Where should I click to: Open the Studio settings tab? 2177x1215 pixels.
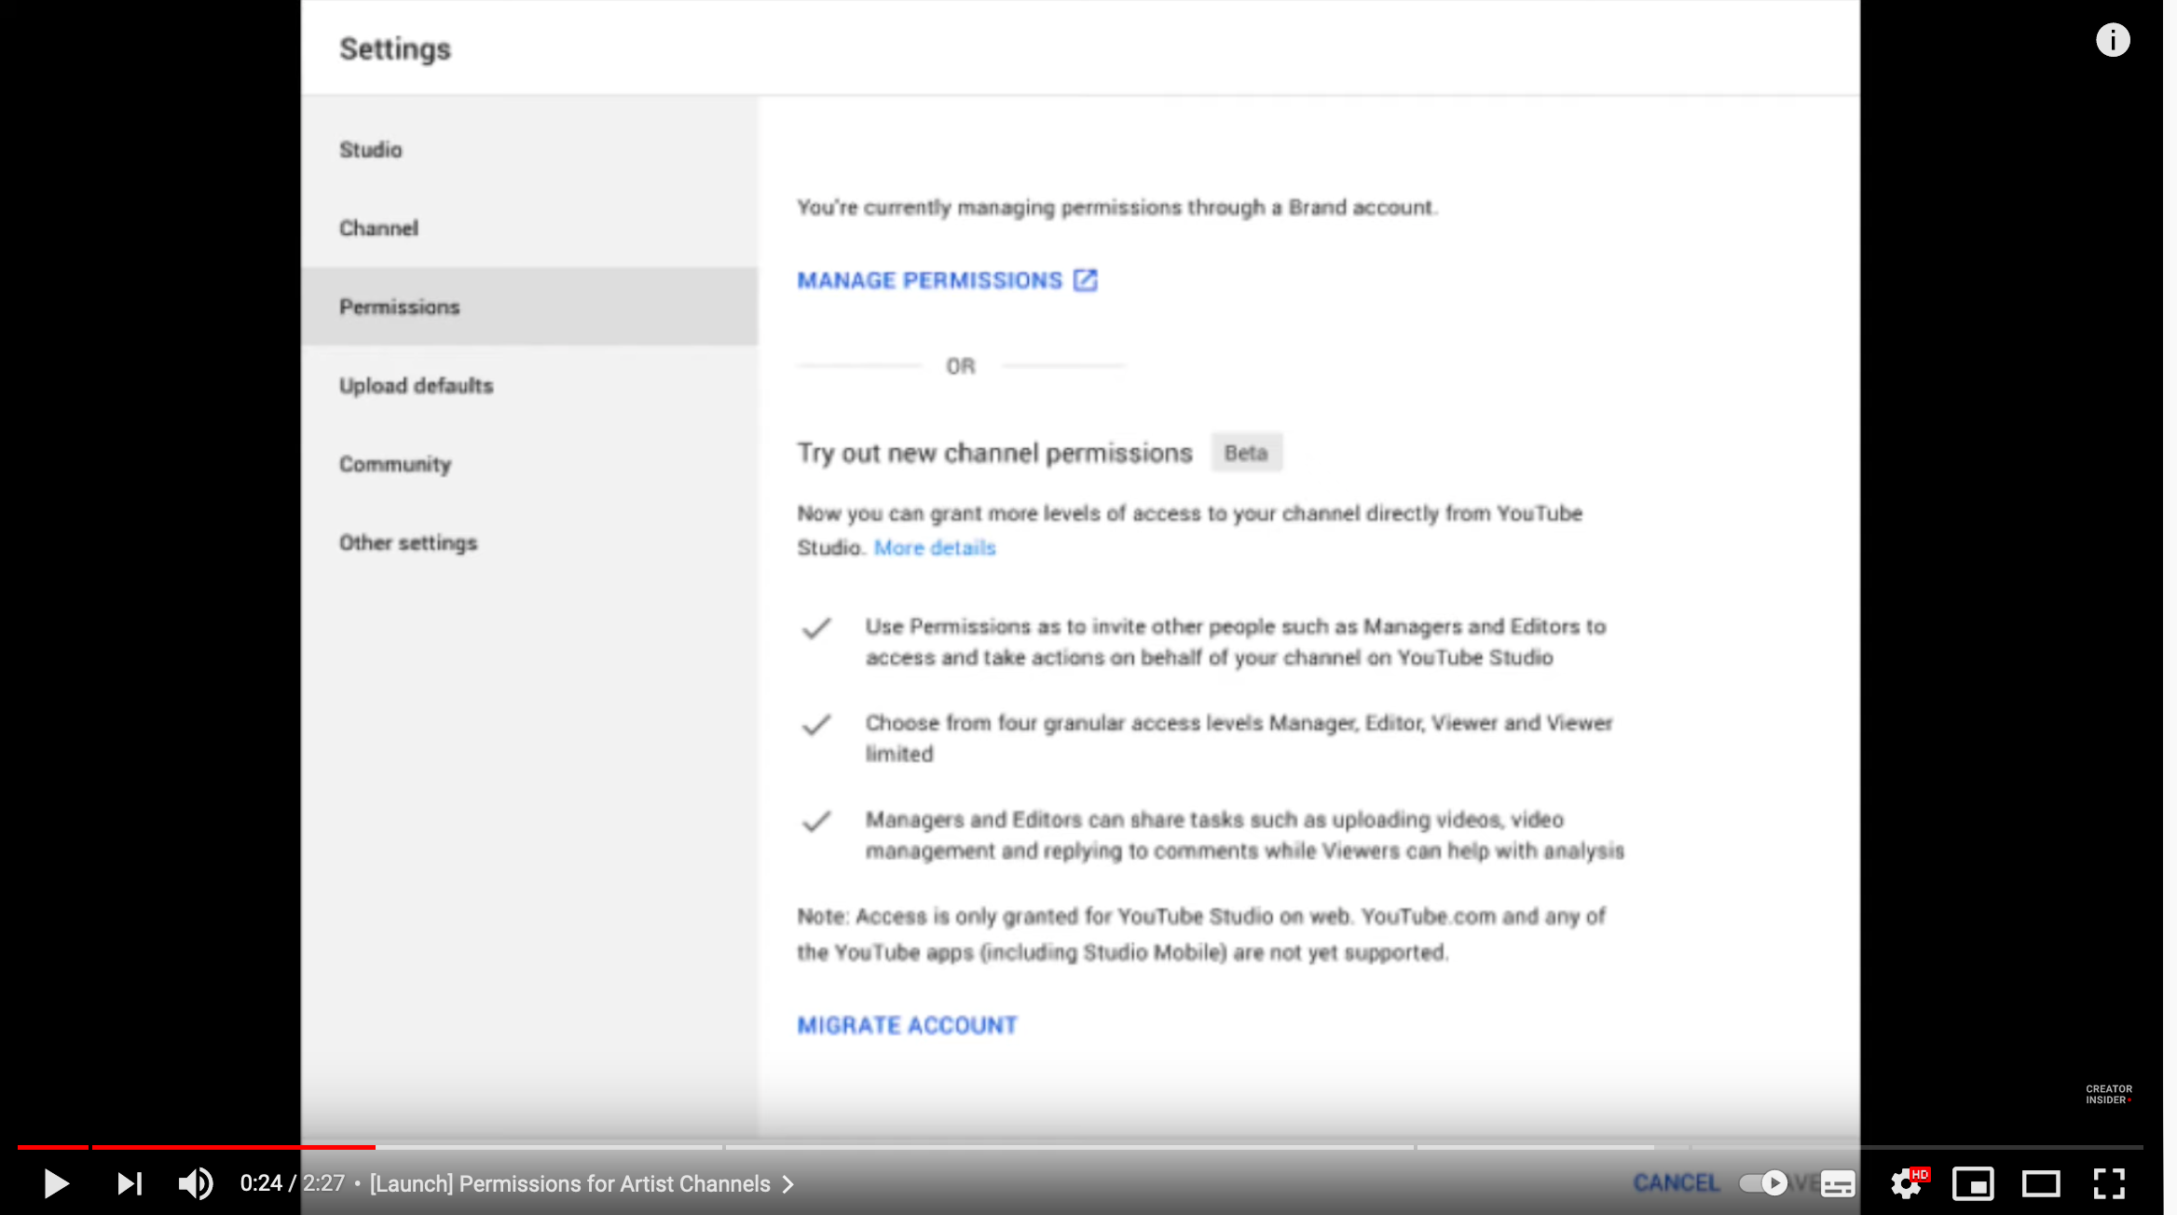529,150
